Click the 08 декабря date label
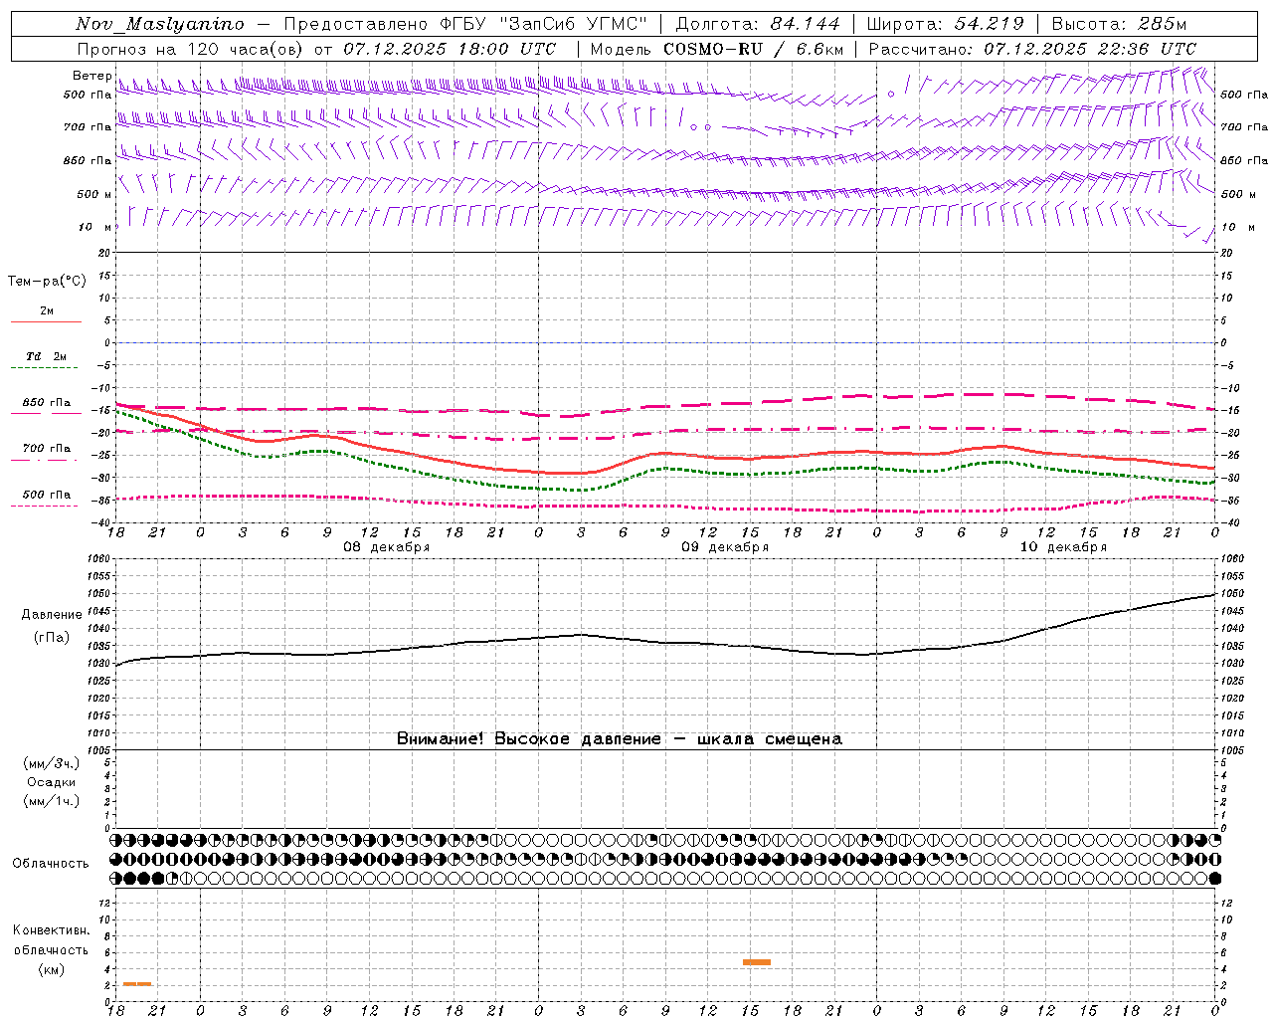Viewport: 1273px width, 1019px height. pos(387,547)
